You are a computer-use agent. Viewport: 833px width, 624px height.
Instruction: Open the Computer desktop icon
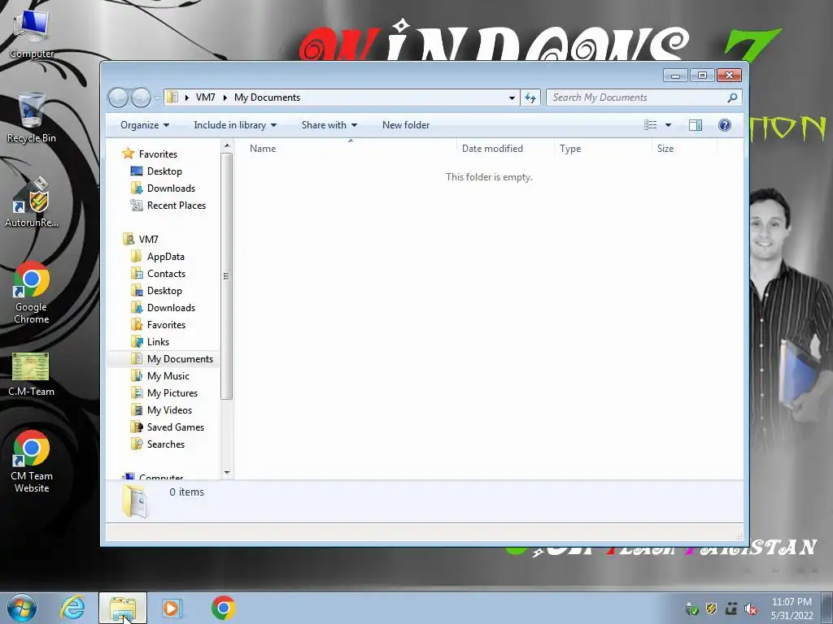[32, 34]
